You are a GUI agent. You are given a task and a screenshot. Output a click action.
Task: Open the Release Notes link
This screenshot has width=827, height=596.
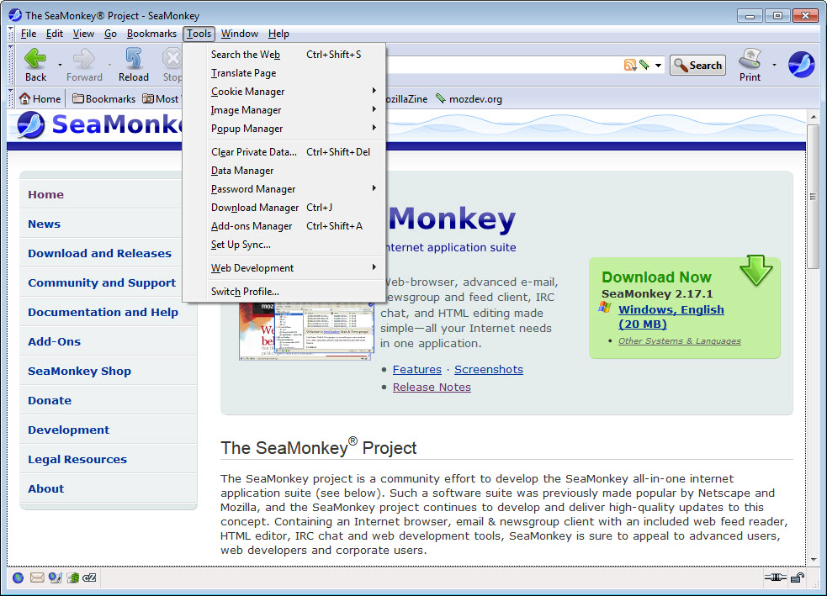click(x=432, y=387)
